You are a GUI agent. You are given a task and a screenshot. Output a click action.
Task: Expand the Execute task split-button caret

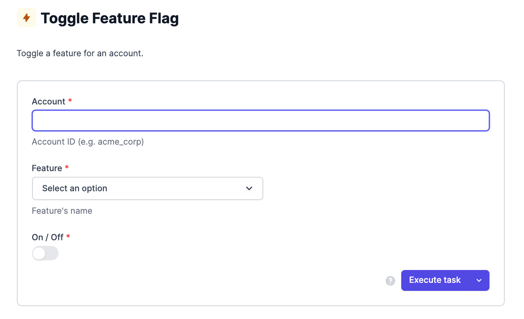479,280
